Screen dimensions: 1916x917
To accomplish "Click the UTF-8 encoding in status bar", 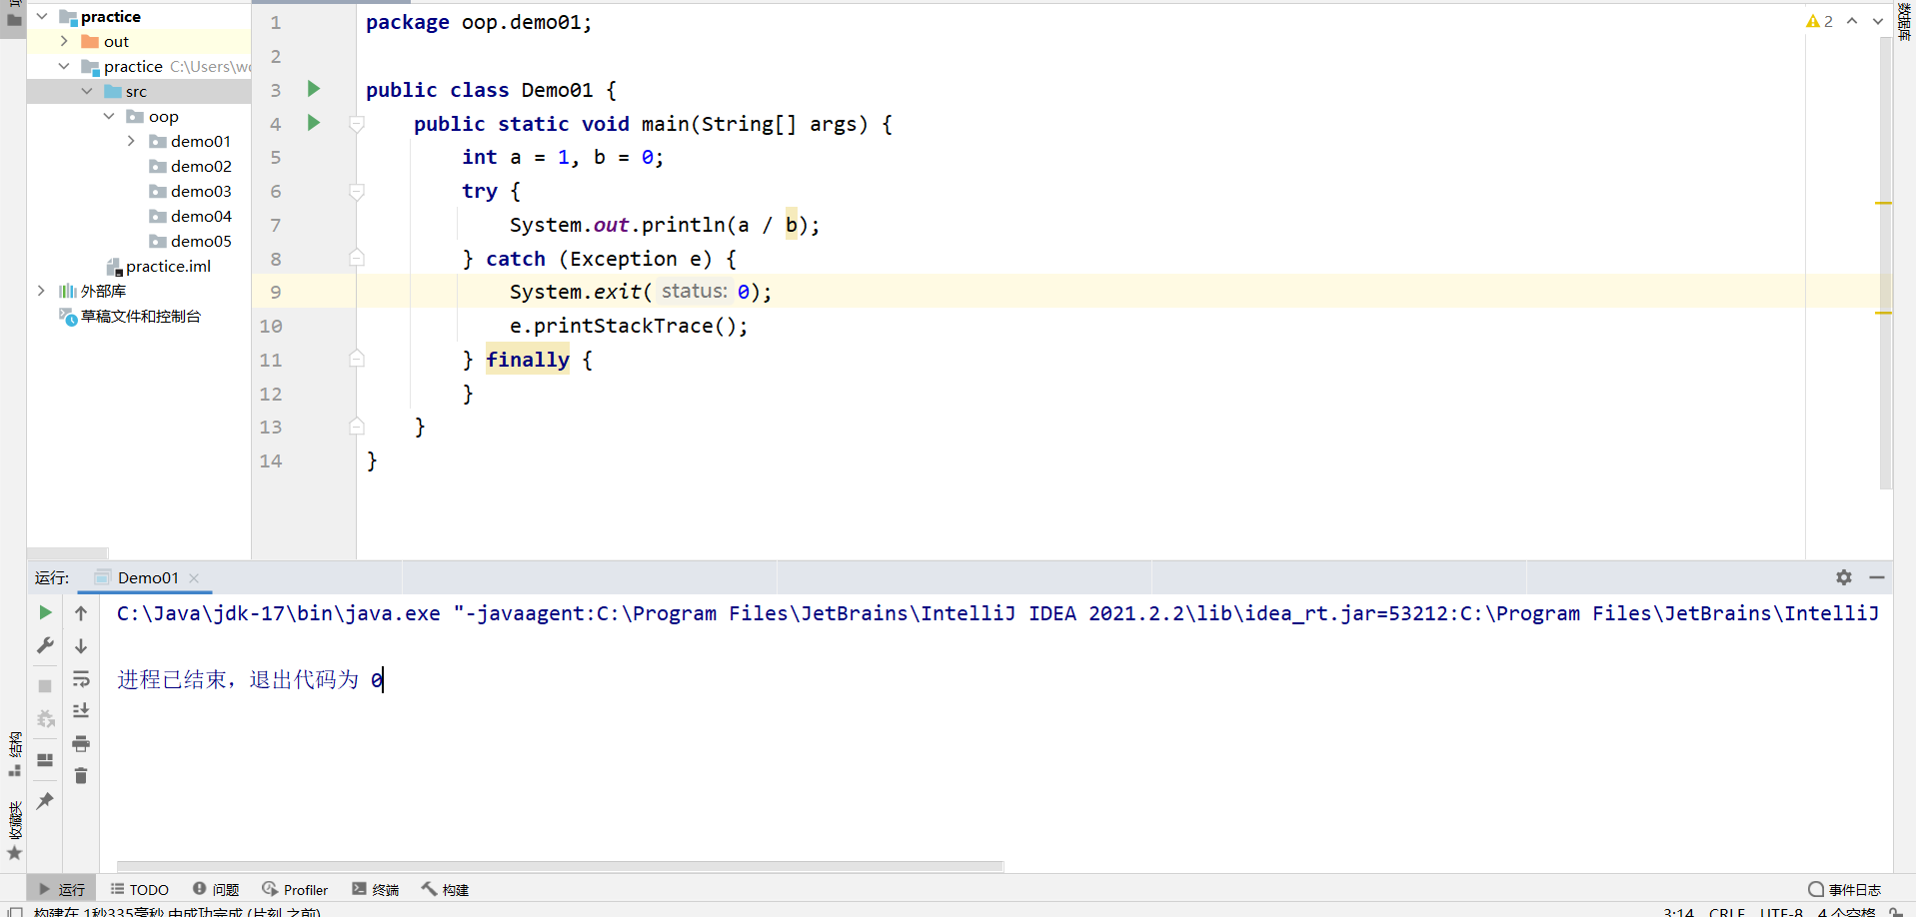I will (x=1781, y=912).
